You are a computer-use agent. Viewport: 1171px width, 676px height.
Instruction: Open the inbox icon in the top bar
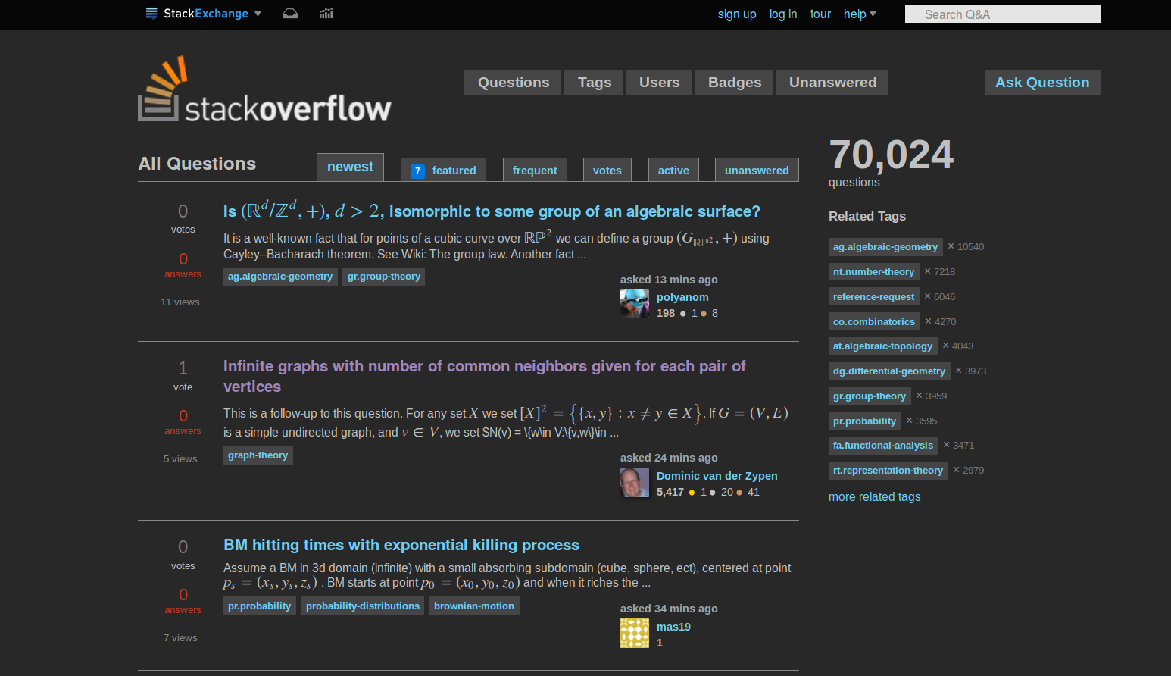tap(290, 13)
